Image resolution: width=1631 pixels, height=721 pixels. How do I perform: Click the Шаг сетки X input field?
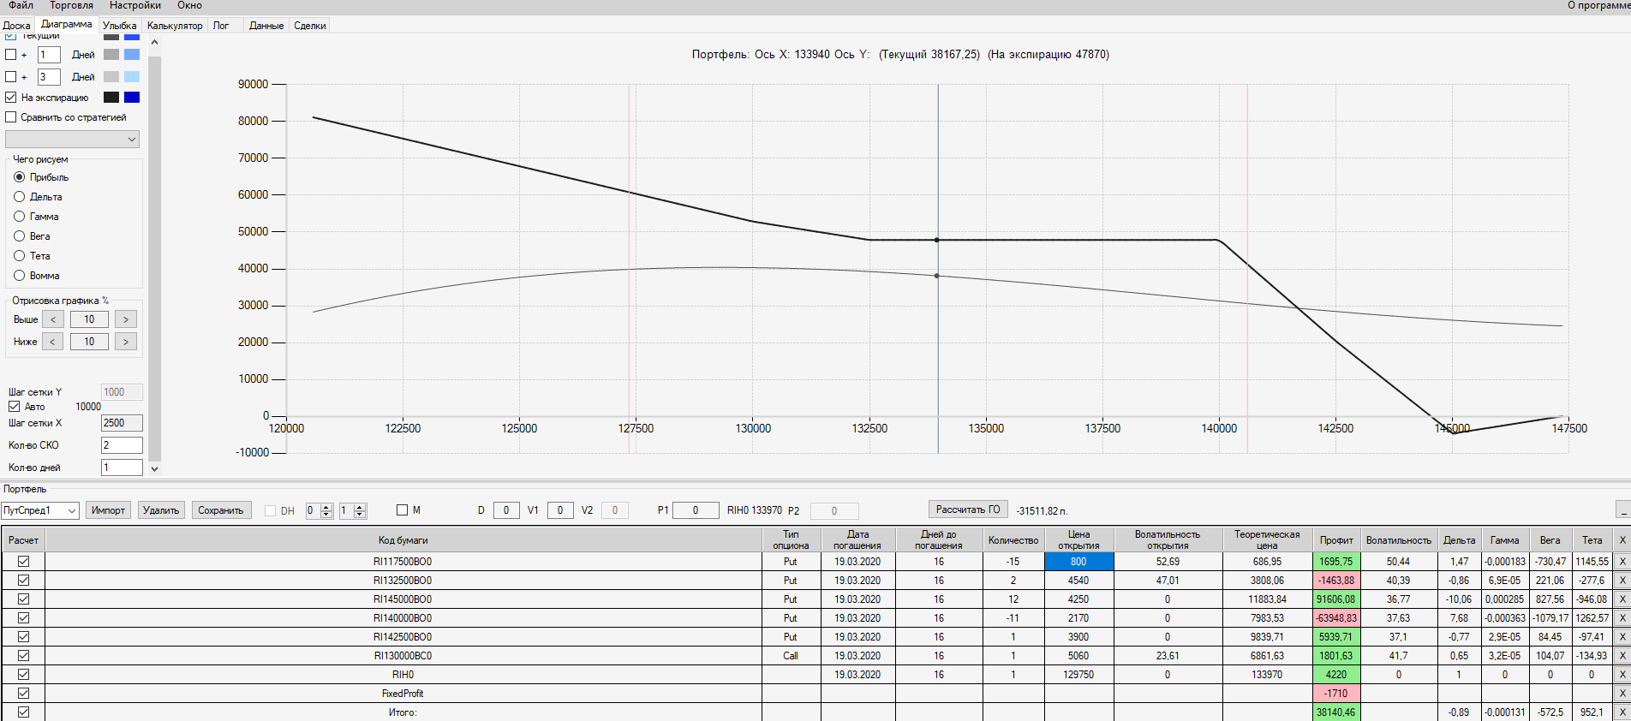[122, 423]
